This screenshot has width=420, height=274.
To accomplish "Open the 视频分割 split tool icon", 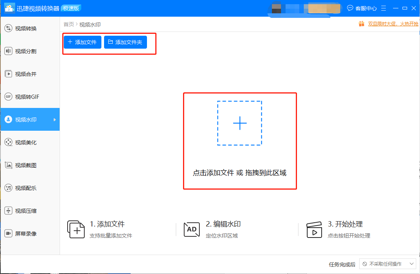I will tap(8, 51).
